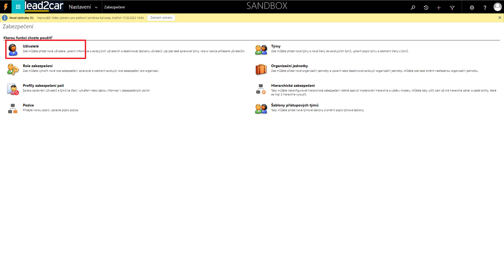Open advanced find filter icon

point(452,8)
